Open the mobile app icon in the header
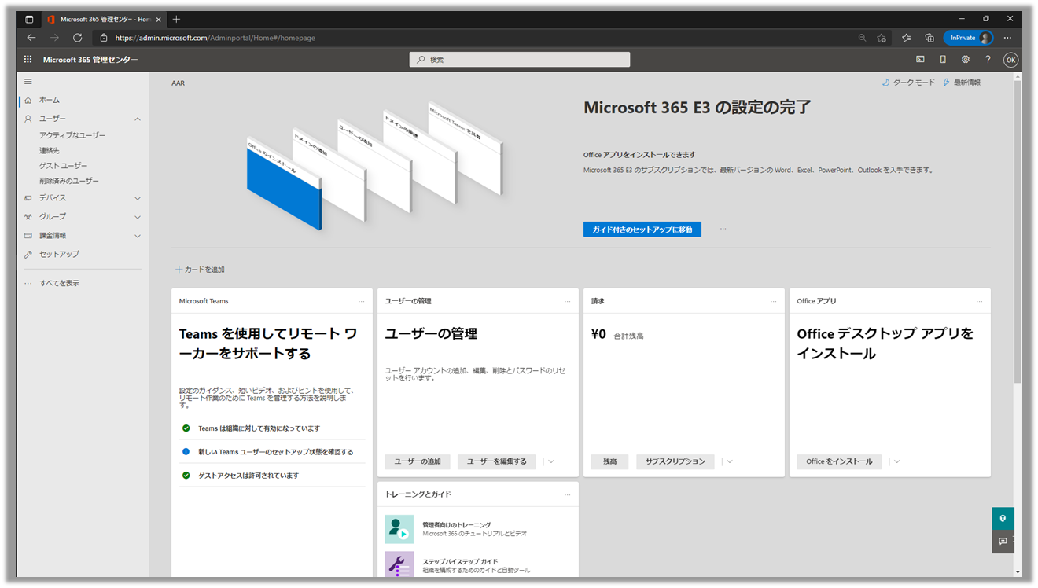Screen dimensions: 1038x588 click(943, 59)
